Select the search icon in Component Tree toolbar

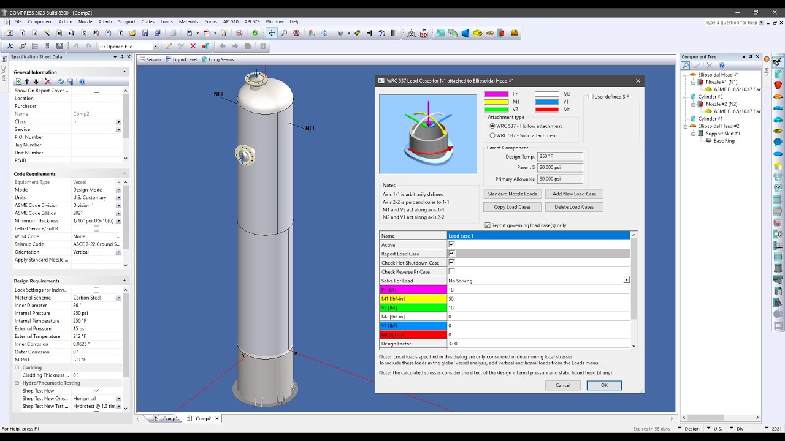[686, 64]
